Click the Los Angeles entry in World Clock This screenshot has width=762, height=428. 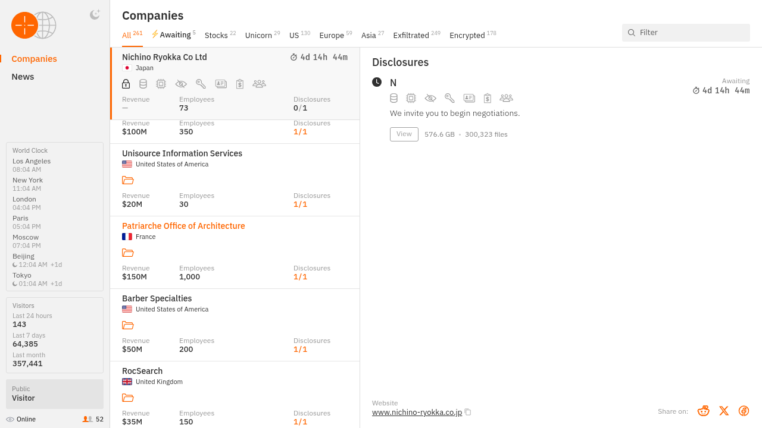[x=32, y=165]
